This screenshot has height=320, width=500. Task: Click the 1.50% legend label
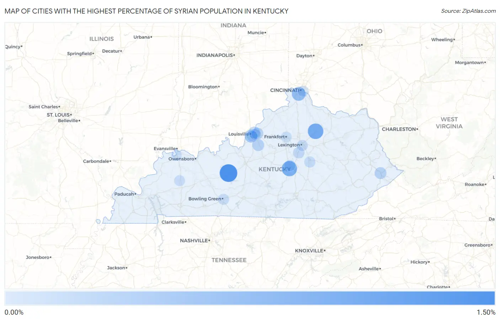pyautogui.click(x=486, y=312)
